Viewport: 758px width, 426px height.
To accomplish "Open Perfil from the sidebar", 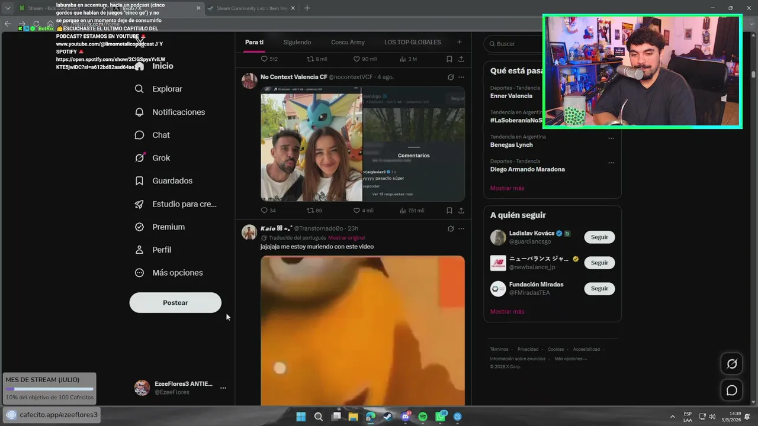I will pyautogui.click(x=153, y=250).
